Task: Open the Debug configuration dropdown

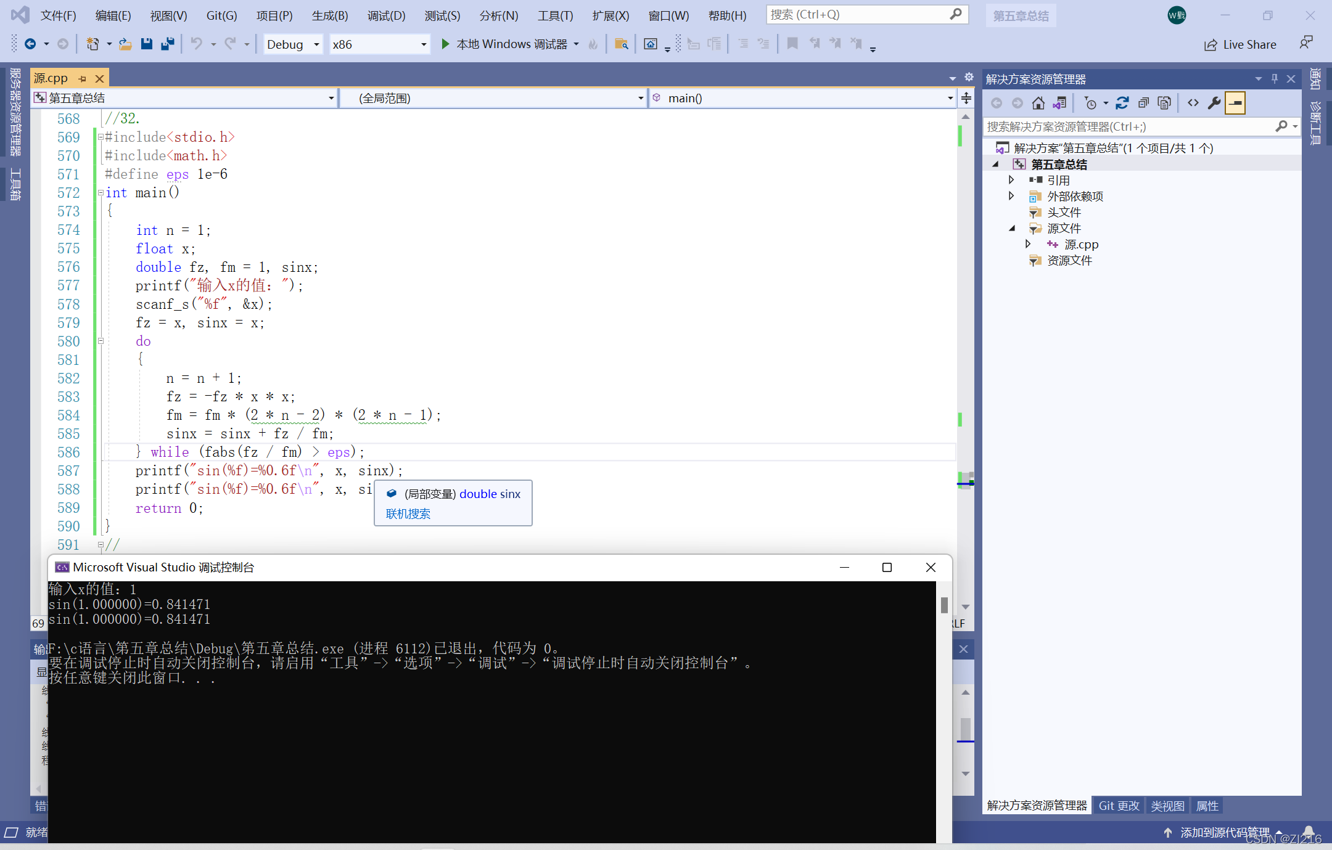Action: (293, 44)
